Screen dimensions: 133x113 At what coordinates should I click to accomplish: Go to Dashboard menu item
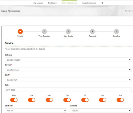pos(52,3)
